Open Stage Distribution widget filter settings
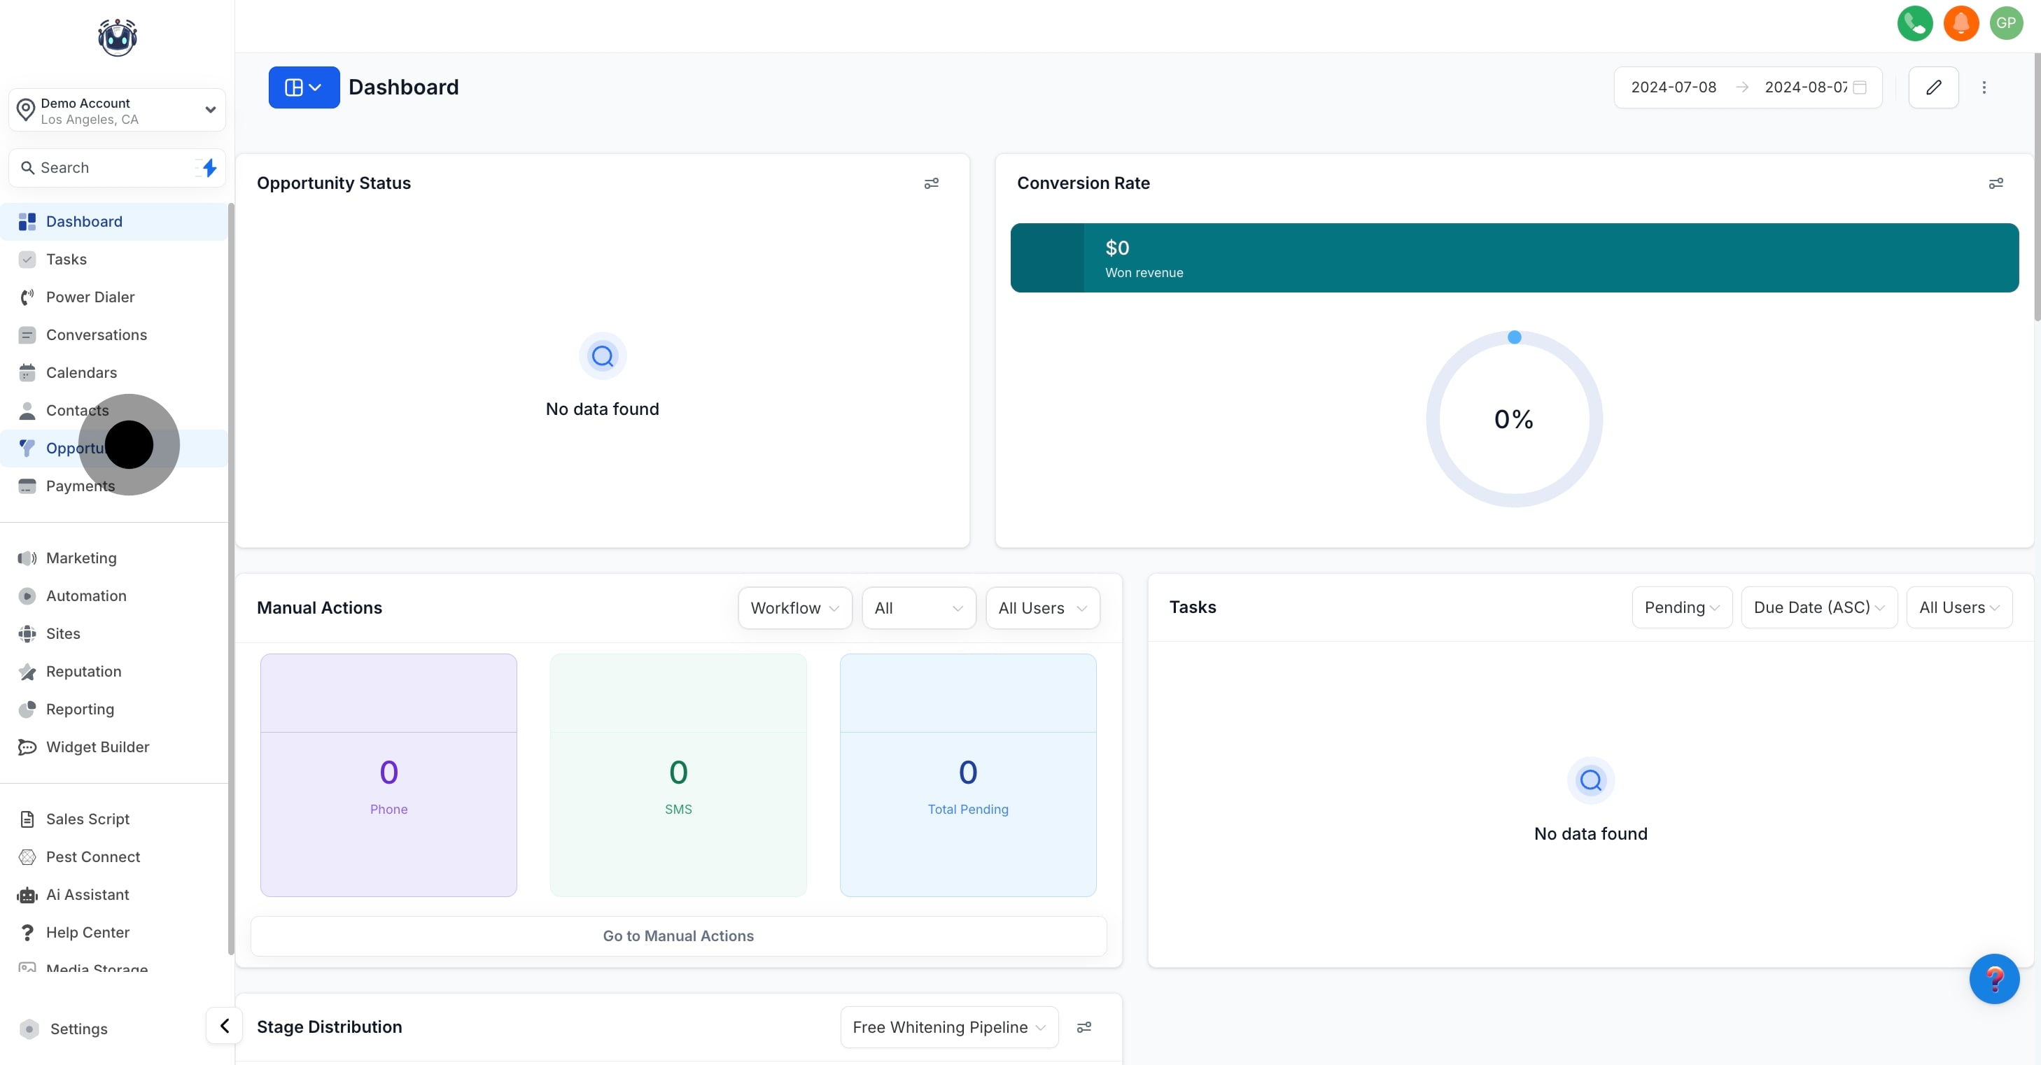Viewport: 2041px width, 1065px height. [1084, 1027]
